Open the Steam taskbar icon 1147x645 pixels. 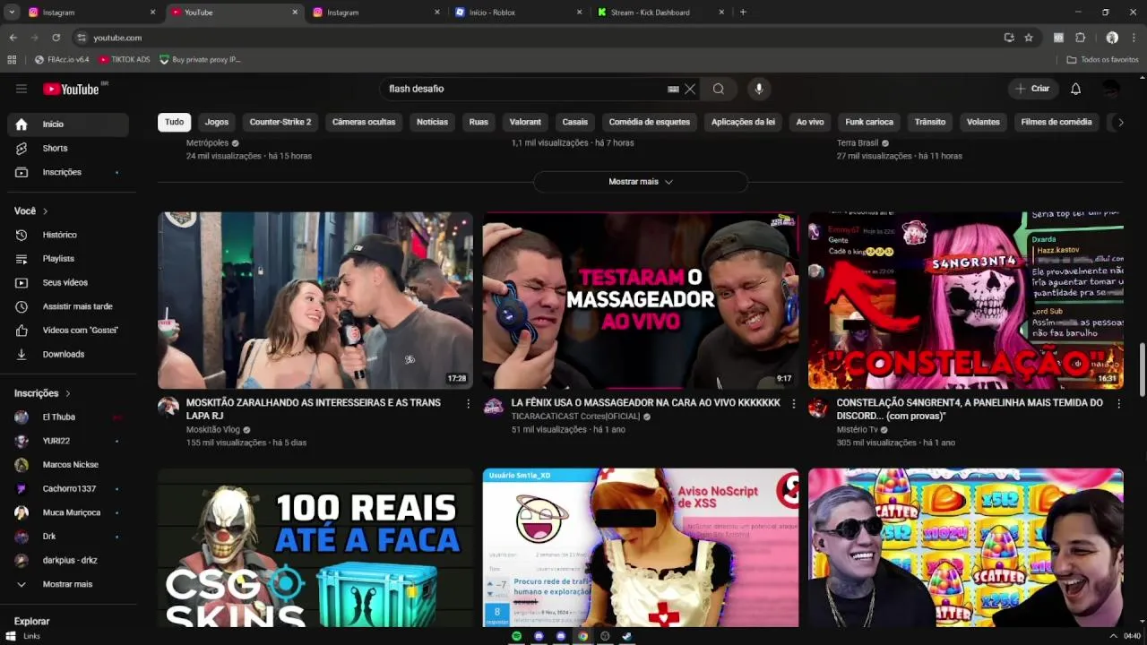pos(626,636)
